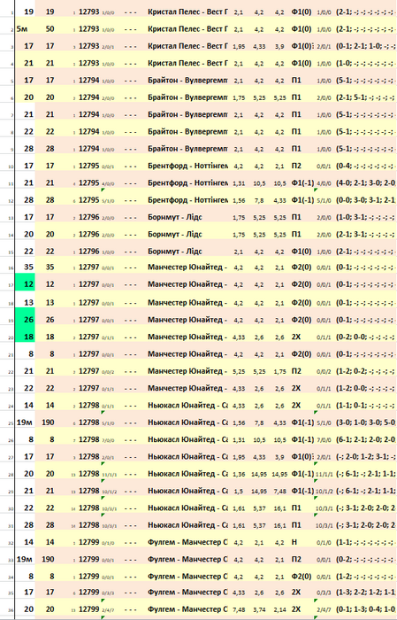Select the cell with value 50
The height and width of the screenshot is (620, 397).
[50, 29]
